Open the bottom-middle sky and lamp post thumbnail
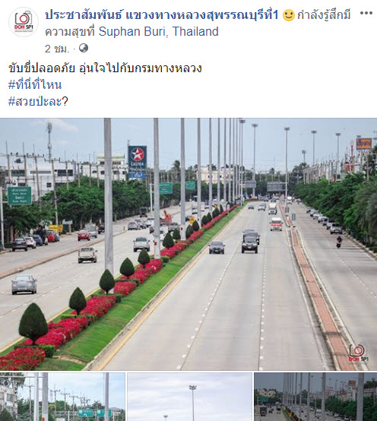 point(189,397)
